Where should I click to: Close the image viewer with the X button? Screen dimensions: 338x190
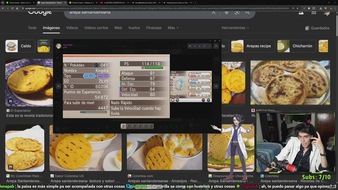[x=216, y=46]
